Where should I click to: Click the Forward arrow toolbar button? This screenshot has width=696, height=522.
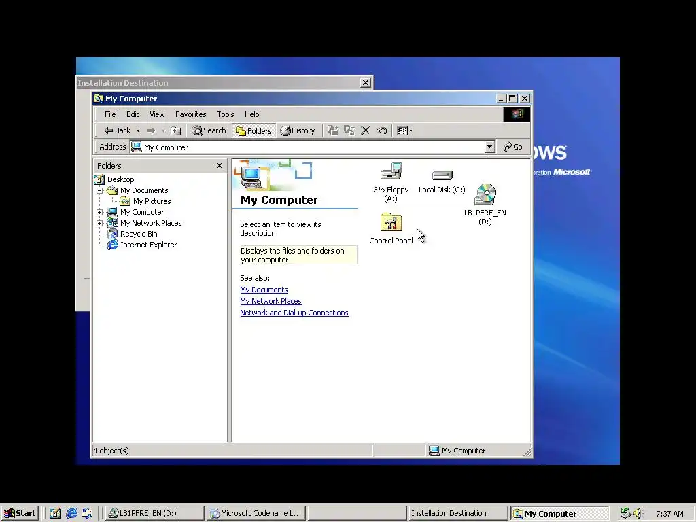151,130
